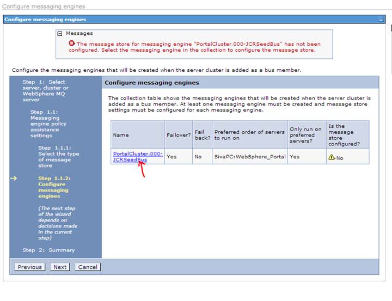Image resolution: width=392 pixels, height=301 pixels.
Task: Click the Previous button
Action: point(30,267)
